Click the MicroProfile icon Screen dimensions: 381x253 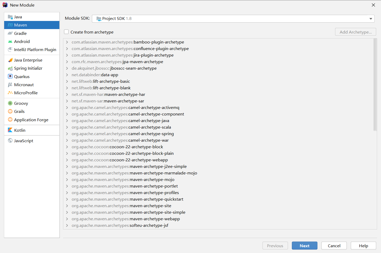pos(10,93)
